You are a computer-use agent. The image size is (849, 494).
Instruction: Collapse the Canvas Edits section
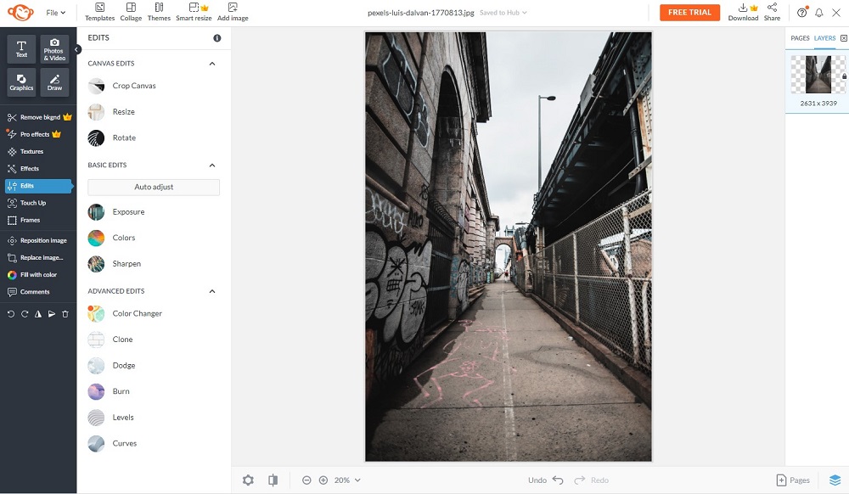click(211, 62)
